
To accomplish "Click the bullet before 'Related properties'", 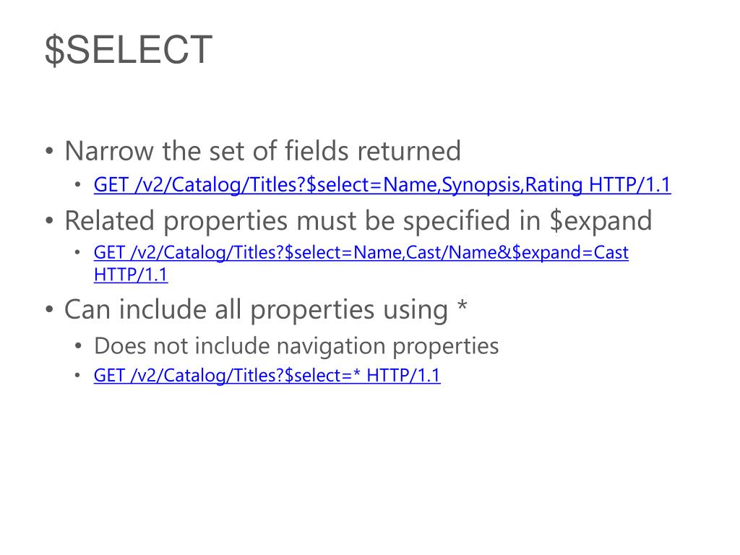I will (x=50, y=221).
